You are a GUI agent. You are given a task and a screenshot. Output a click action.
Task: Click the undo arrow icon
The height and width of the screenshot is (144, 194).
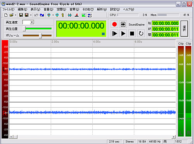click(x=36, y=15)
